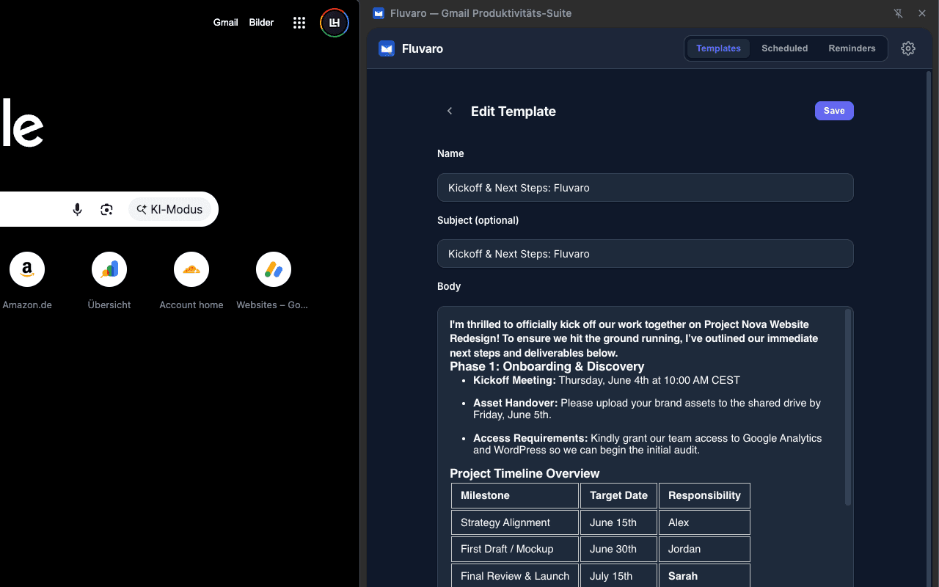Image resolution: width=939 pixels, height=587 pixels.
Task: Click the July 15th table cell
Action: coord(618,576)
